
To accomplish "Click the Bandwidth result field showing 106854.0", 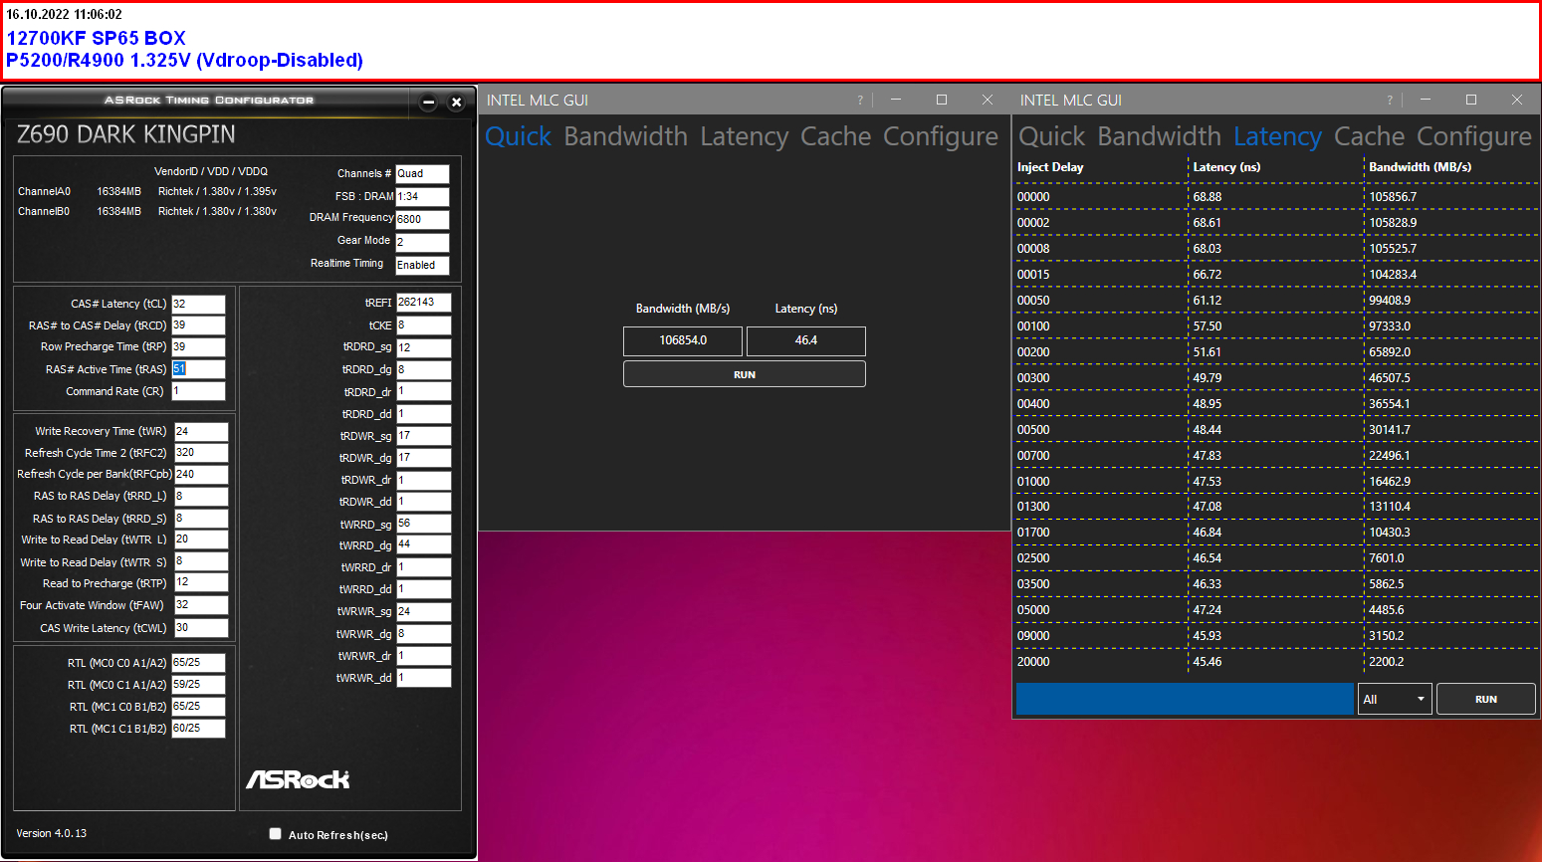I will pos(683,340).
